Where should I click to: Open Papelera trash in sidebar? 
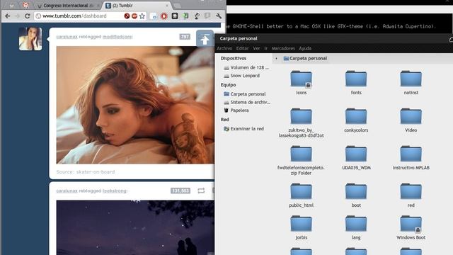[236, 110]
